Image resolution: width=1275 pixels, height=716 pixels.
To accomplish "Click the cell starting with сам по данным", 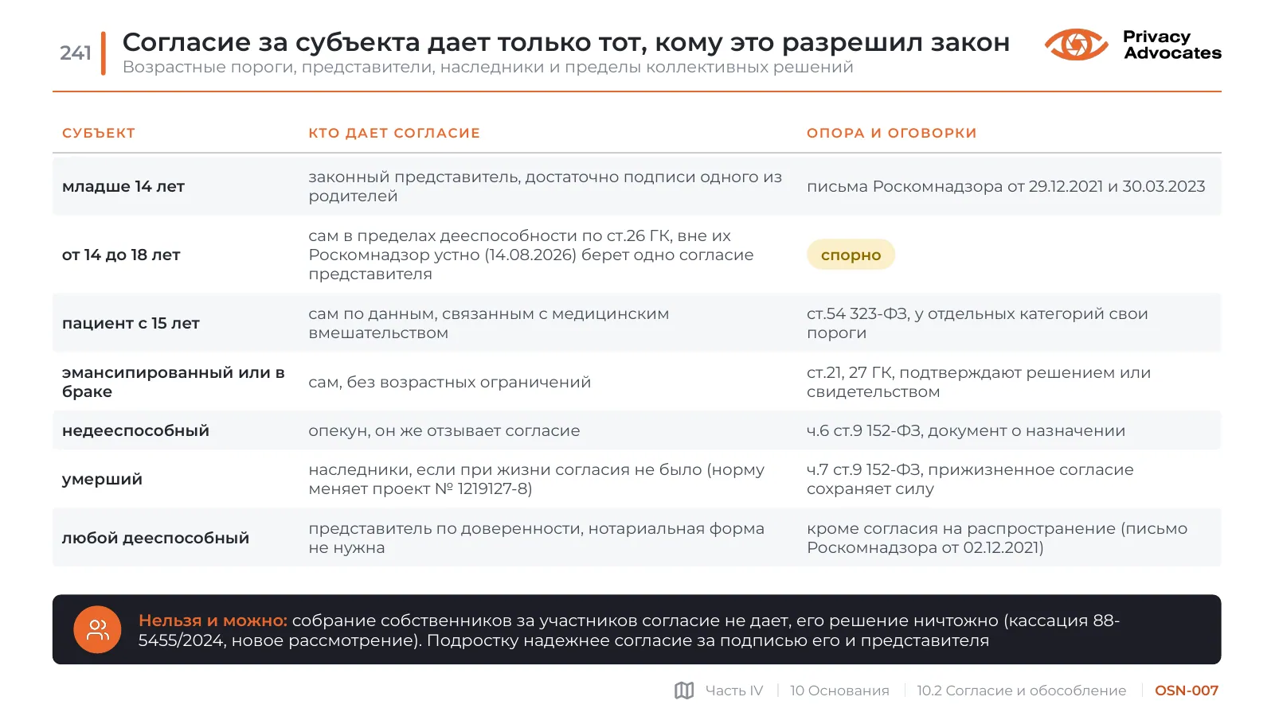I will click(489, 323).
